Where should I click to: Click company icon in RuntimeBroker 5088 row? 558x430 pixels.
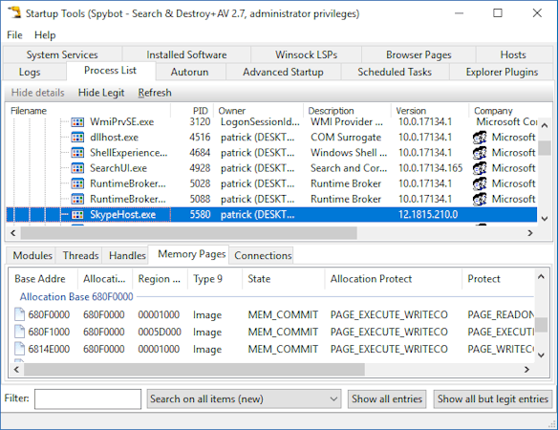[x=480, y=199]
